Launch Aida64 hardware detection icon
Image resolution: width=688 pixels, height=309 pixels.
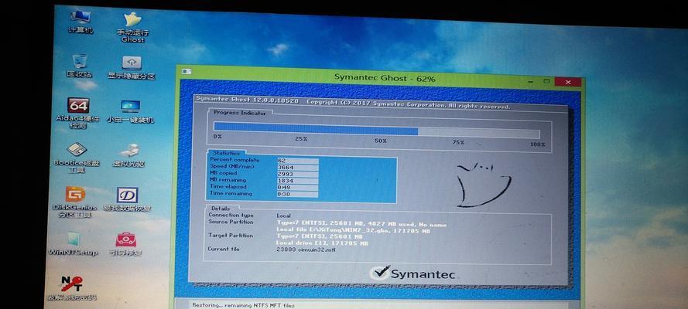click(79, 108)
